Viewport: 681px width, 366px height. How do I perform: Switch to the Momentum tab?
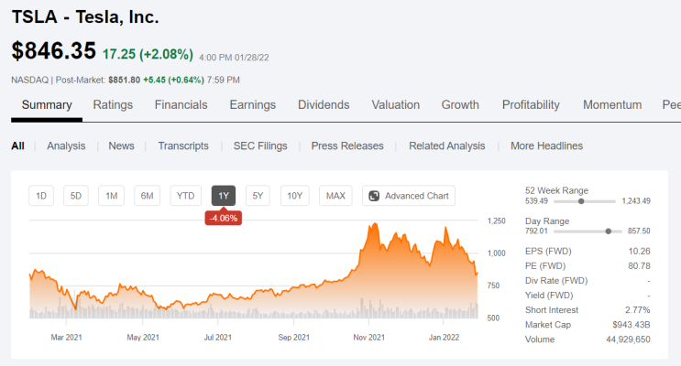click(x=612, y=105)
